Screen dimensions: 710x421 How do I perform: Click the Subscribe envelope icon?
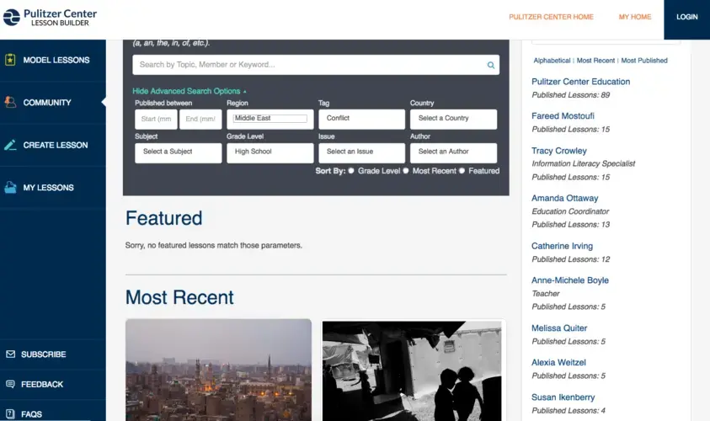[10, 354]
